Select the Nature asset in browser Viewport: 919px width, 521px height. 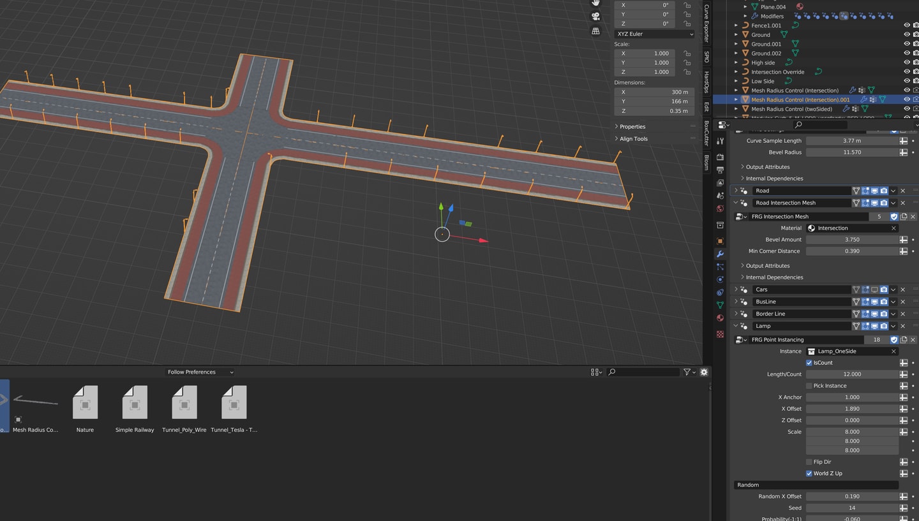[85, 408]
